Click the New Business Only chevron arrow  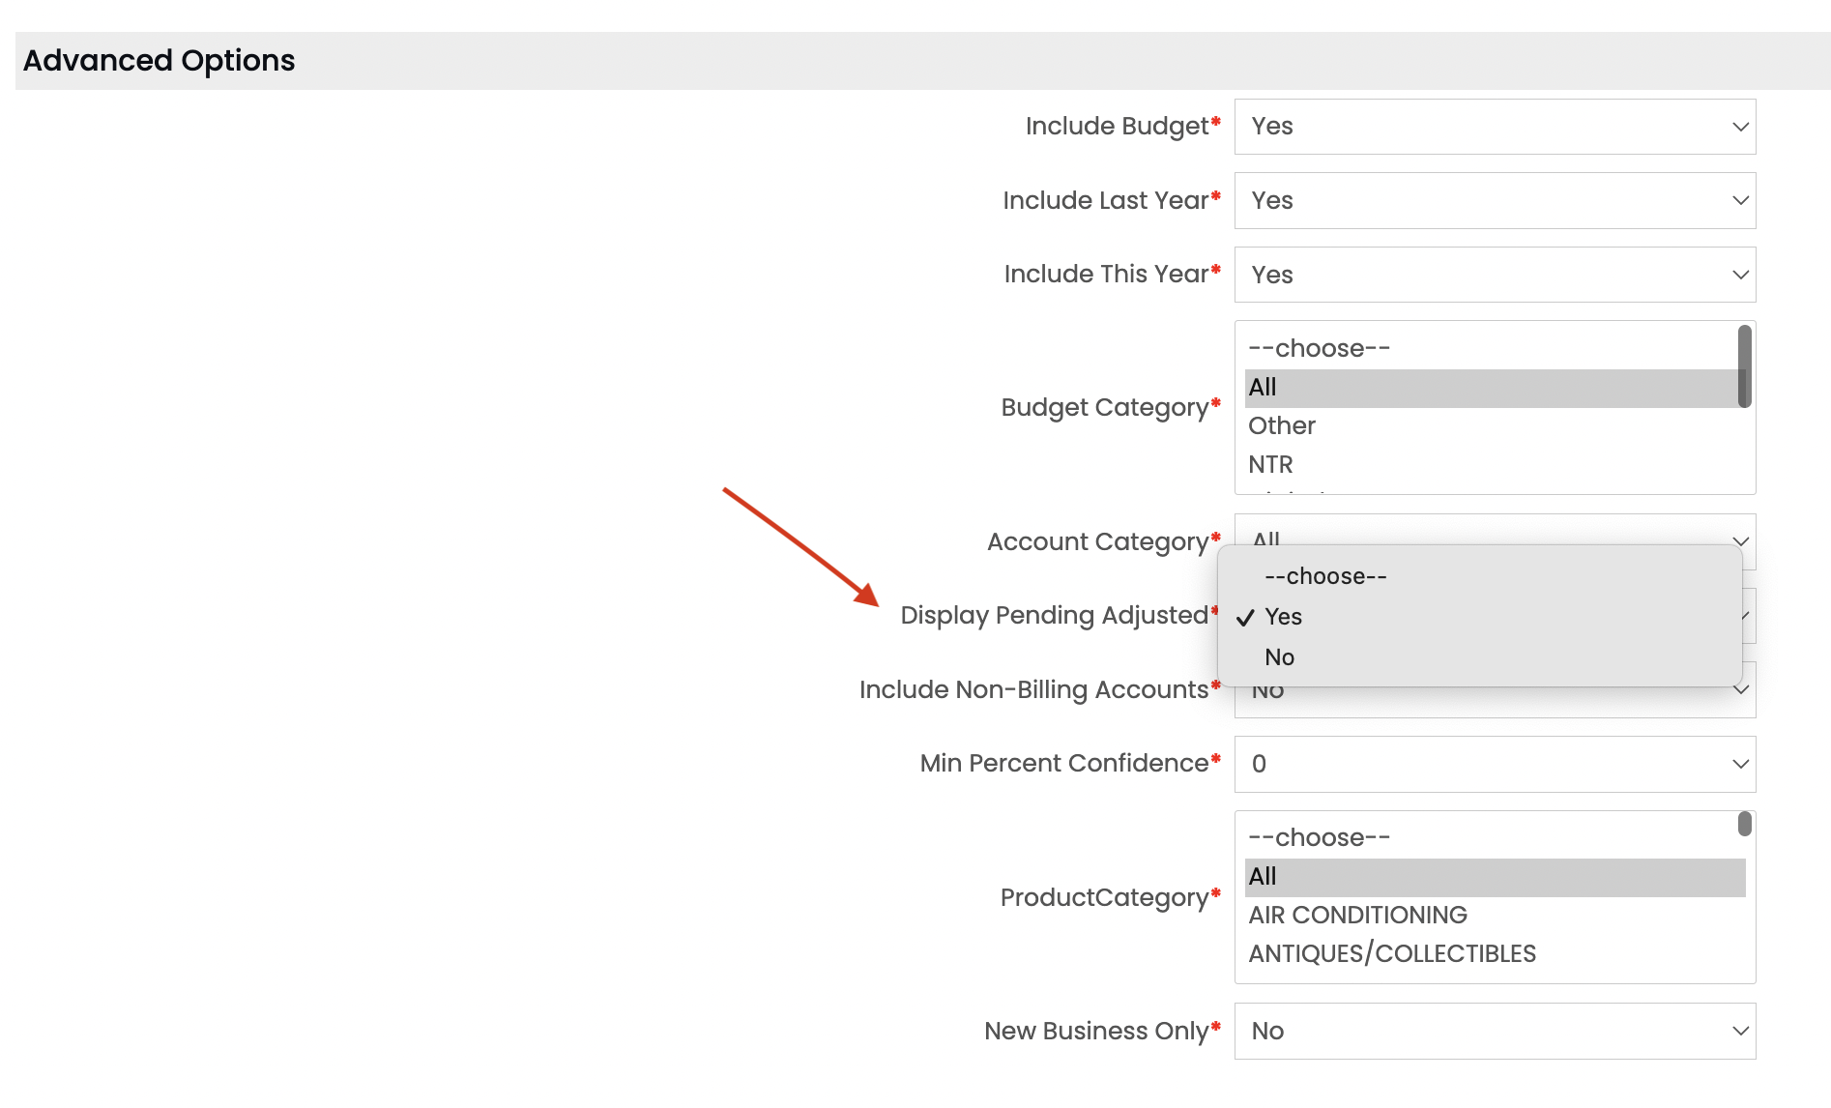(x=1740, y=1031)
